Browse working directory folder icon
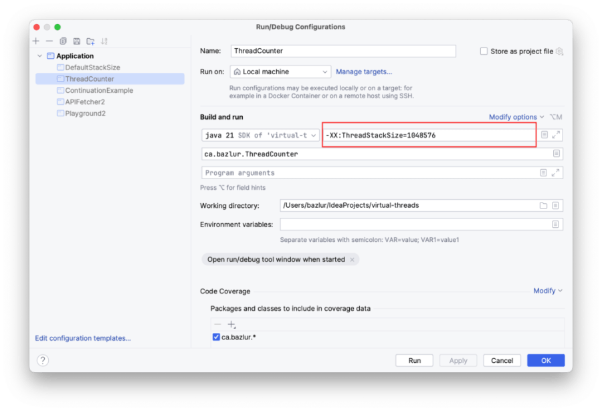The width and height of the screenshot is (602, 411). click(x=543, y=206)
